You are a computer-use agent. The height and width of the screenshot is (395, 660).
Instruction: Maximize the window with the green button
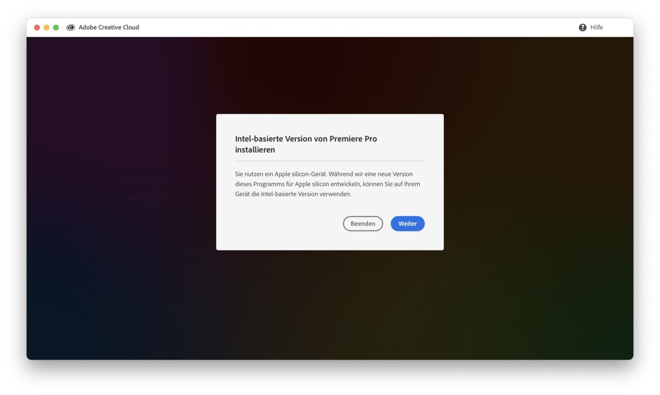[x=56, y=27]
